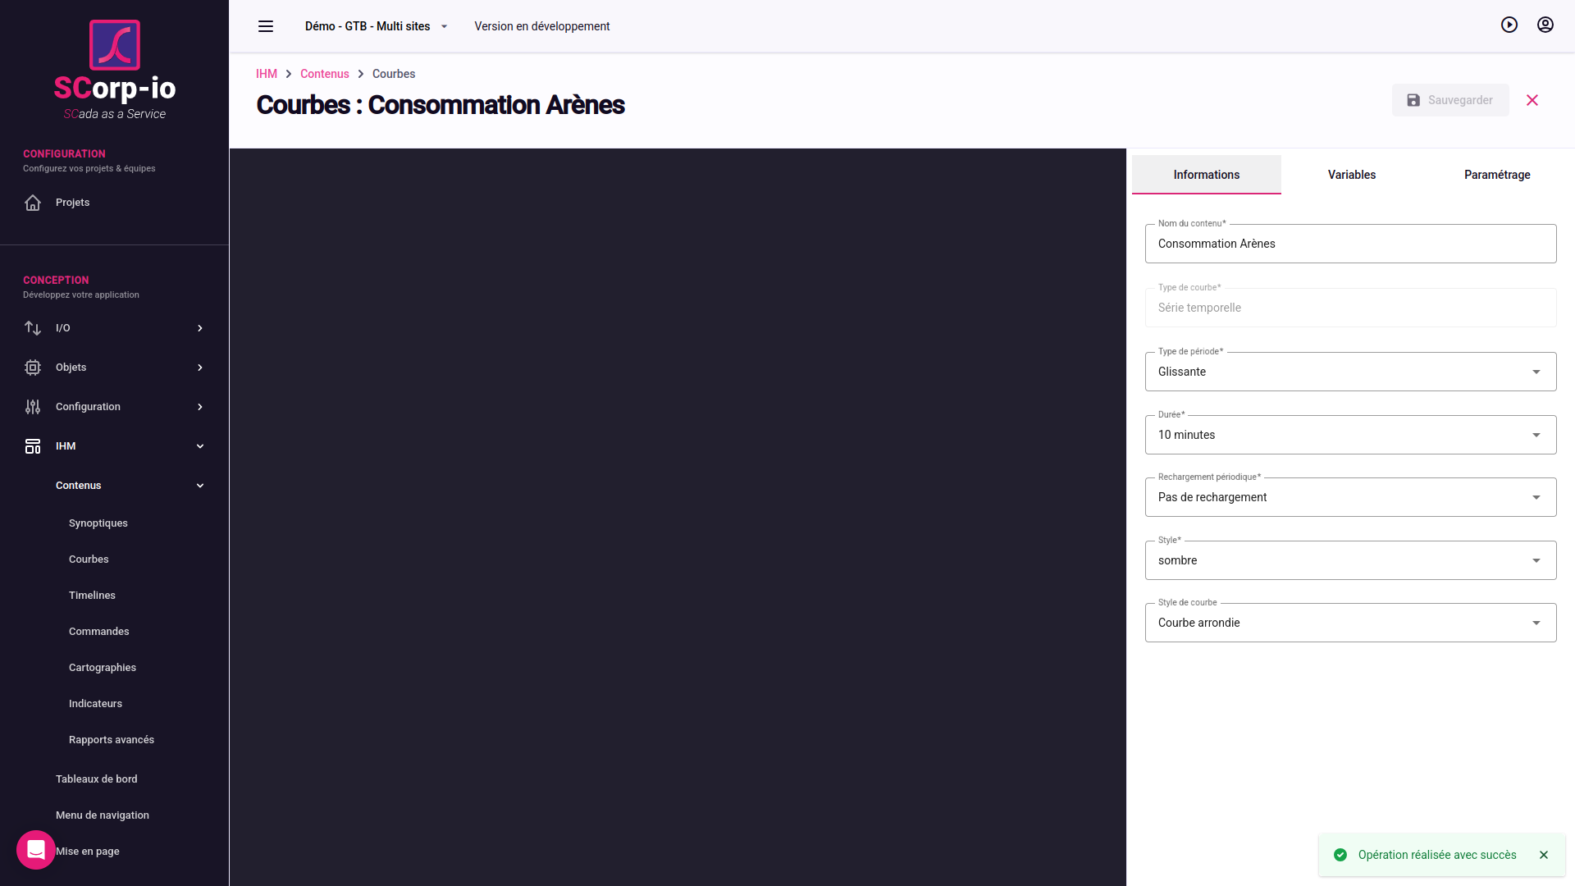1575x886 pixels.
Task: Go to Projets
Action: tap(72, 203)
